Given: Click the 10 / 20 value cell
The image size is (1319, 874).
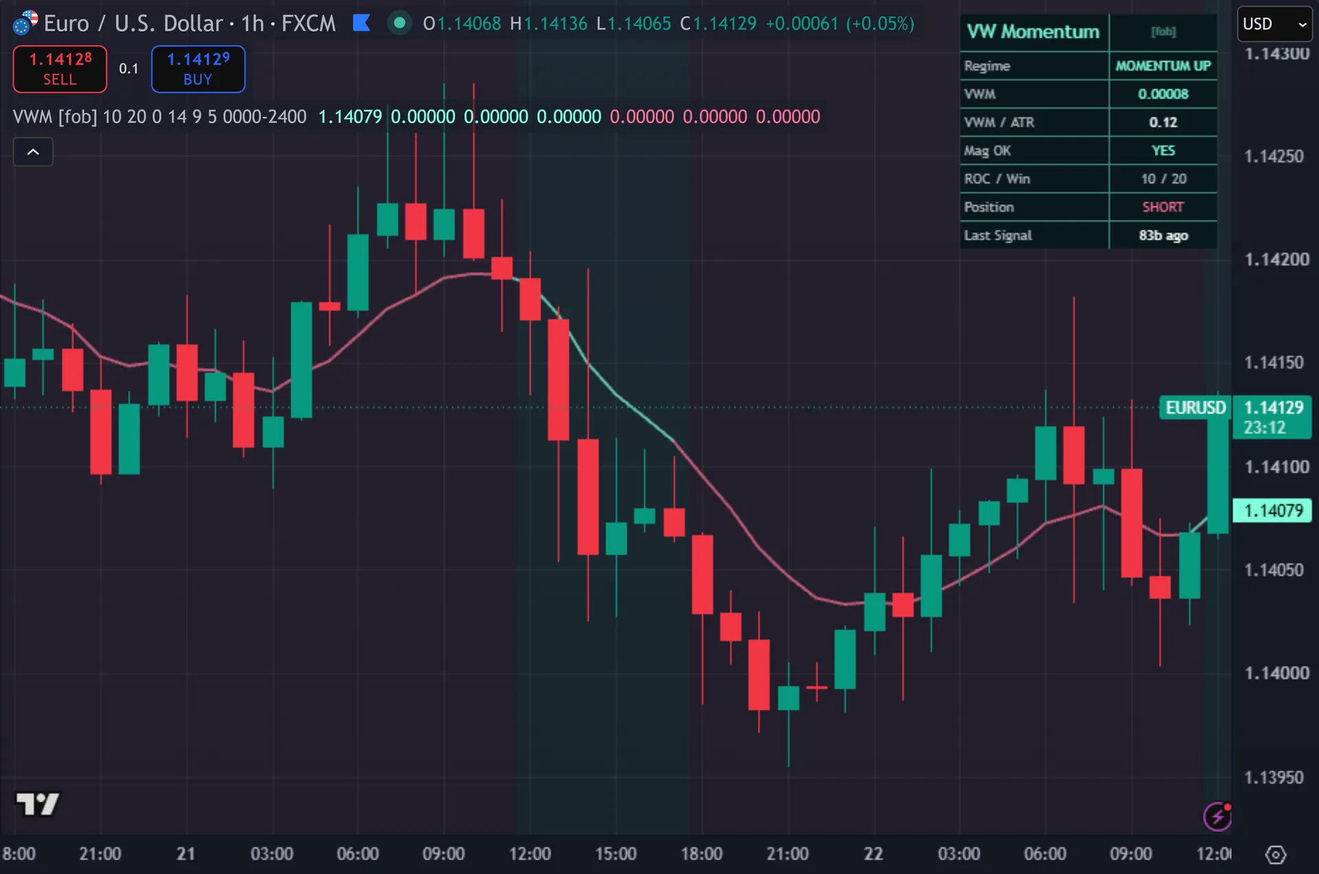Looking at the screenshot, I should point(1163,179).
